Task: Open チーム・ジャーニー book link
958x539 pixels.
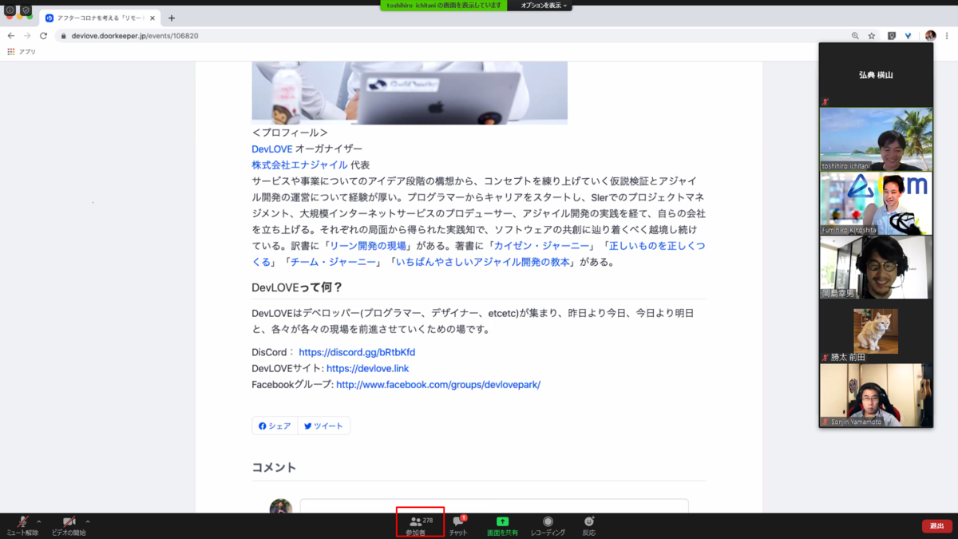Action: (332, 261)
